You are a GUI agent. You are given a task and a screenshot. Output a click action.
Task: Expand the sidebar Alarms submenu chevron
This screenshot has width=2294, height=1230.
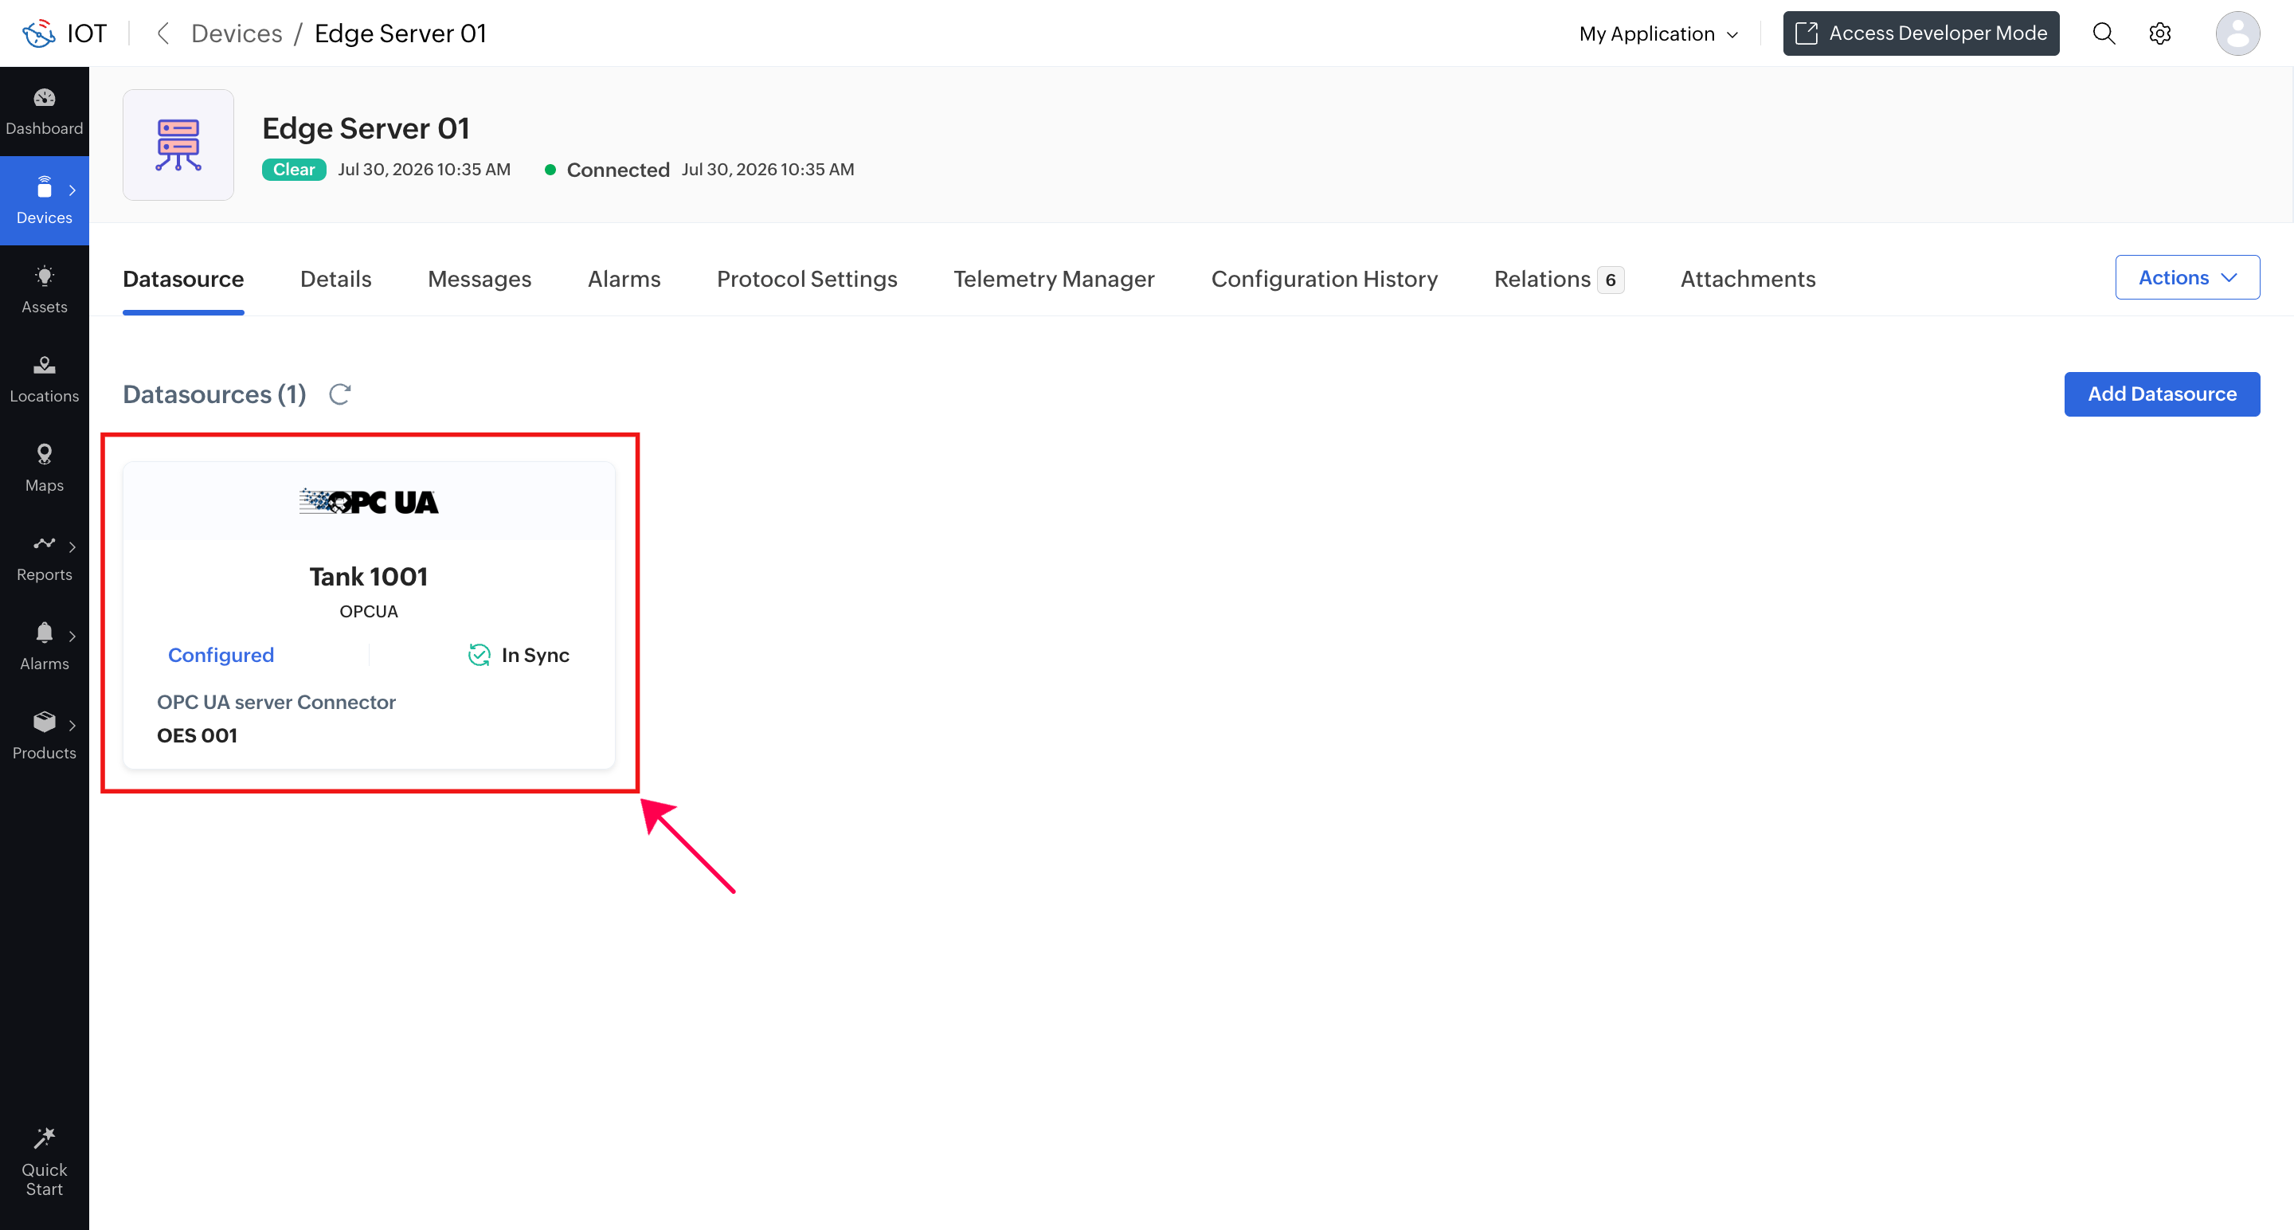[72, 636]
